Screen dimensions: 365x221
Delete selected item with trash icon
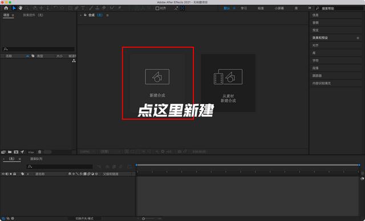[39, 152]
